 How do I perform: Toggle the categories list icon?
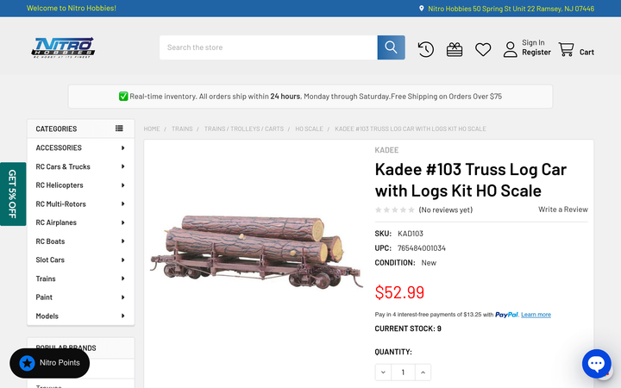point(119,128)
